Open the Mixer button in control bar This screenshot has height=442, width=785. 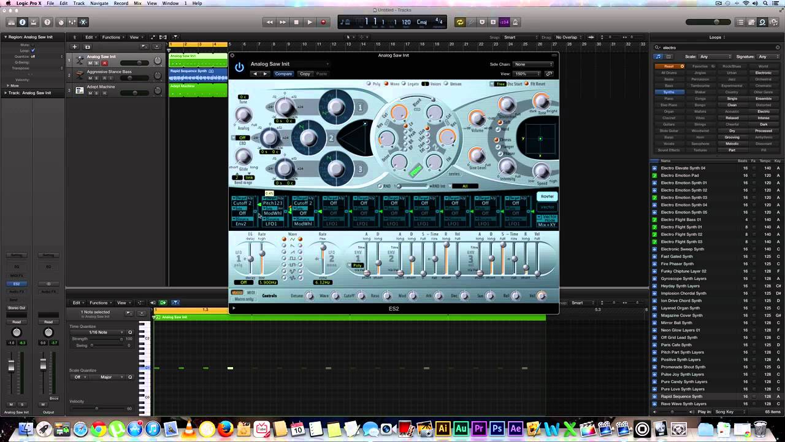point(72,22)
